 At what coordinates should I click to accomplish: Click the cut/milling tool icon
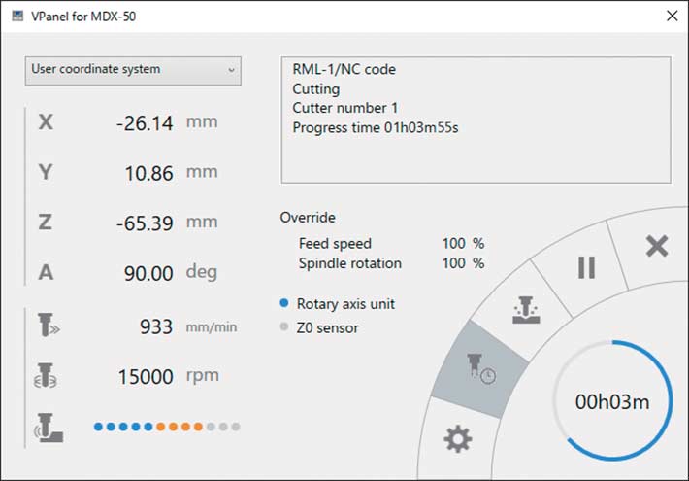523,311
